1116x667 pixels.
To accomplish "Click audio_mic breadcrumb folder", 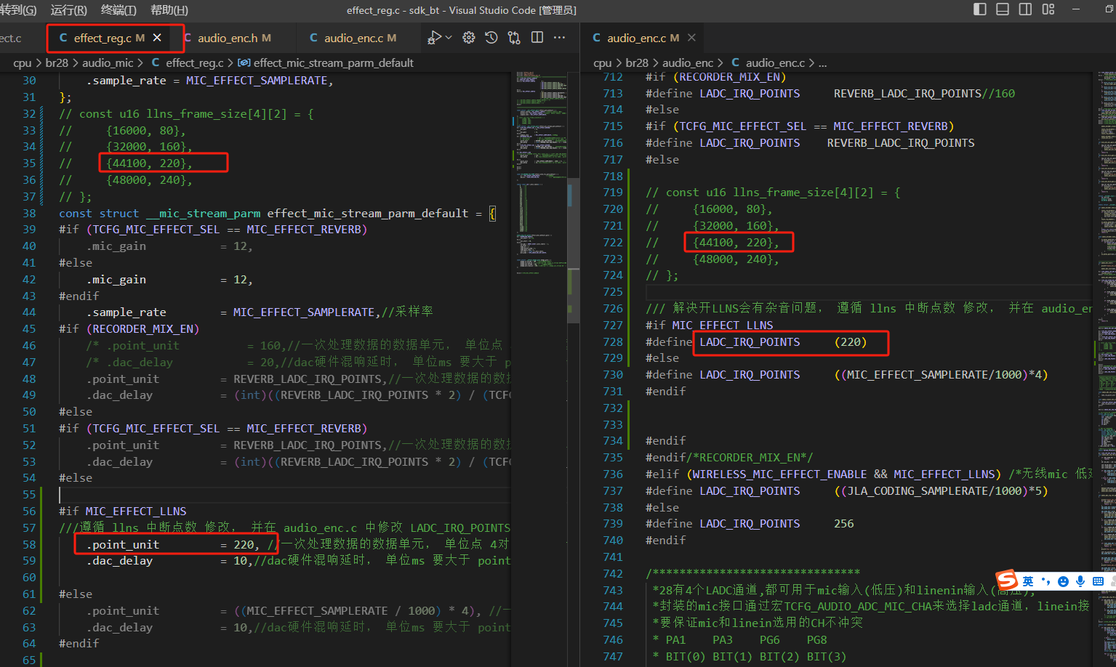I will pos(108,63).
